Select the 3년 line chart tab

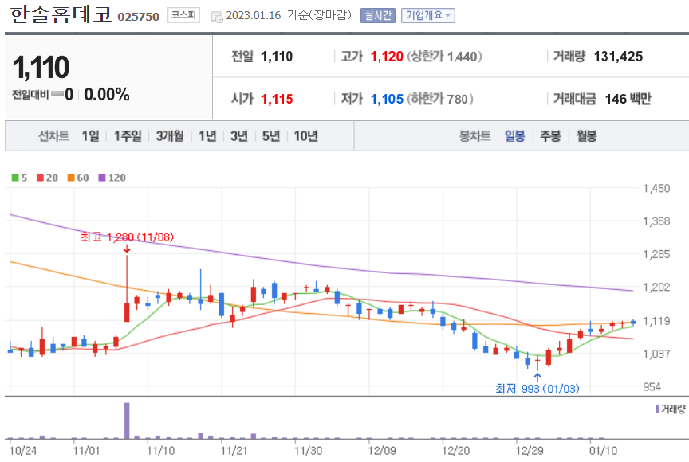[x=239, y=136]
